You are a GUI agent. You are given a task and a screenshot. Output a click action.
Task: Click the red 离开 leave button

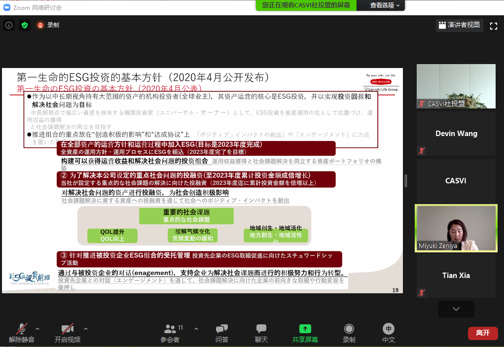click(482, 333)
